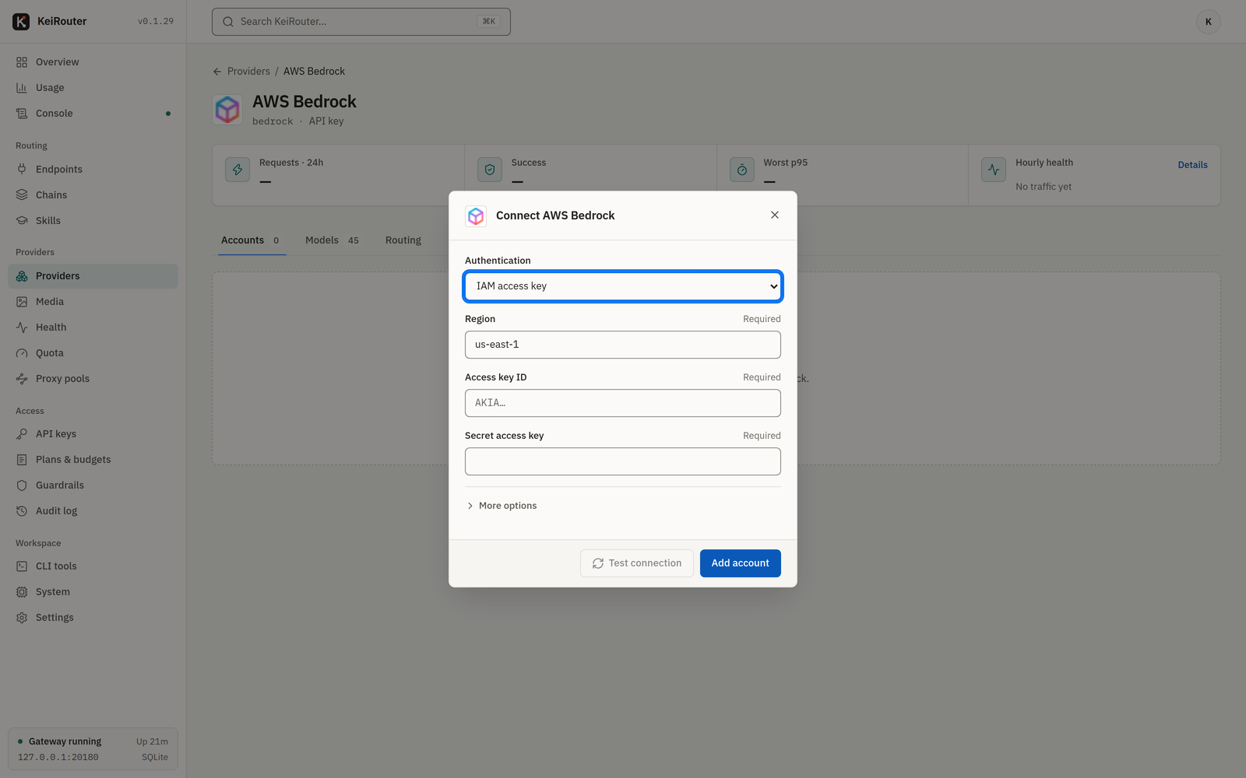Image resolution: width=1246 pixels, height=778 pixels.
Task: Go back to Providers breadcrumb
Action: [x=248, y=72]
